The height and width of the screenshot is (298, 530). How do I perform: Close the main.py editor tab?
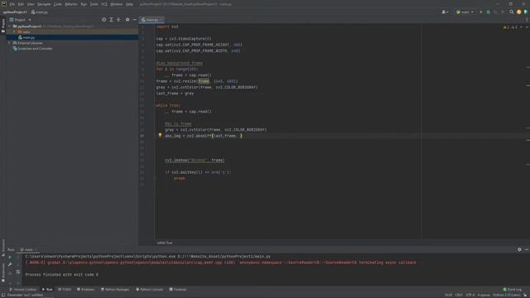[x=161, y=20]
